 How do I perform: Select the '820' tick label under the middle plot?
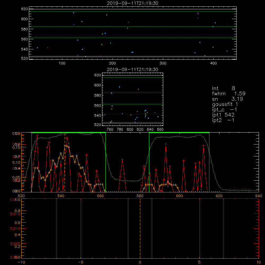(x=140, y=130)
